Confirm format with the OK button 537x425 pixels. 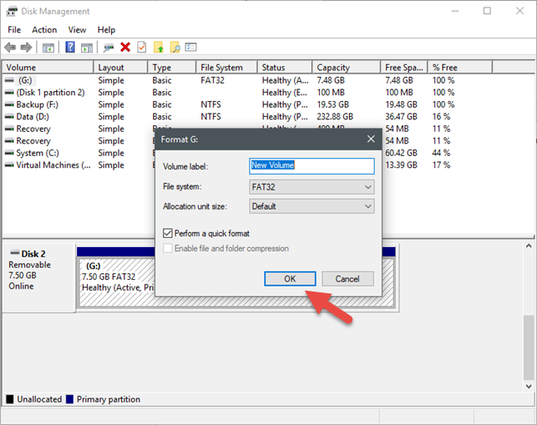(290, 278)
